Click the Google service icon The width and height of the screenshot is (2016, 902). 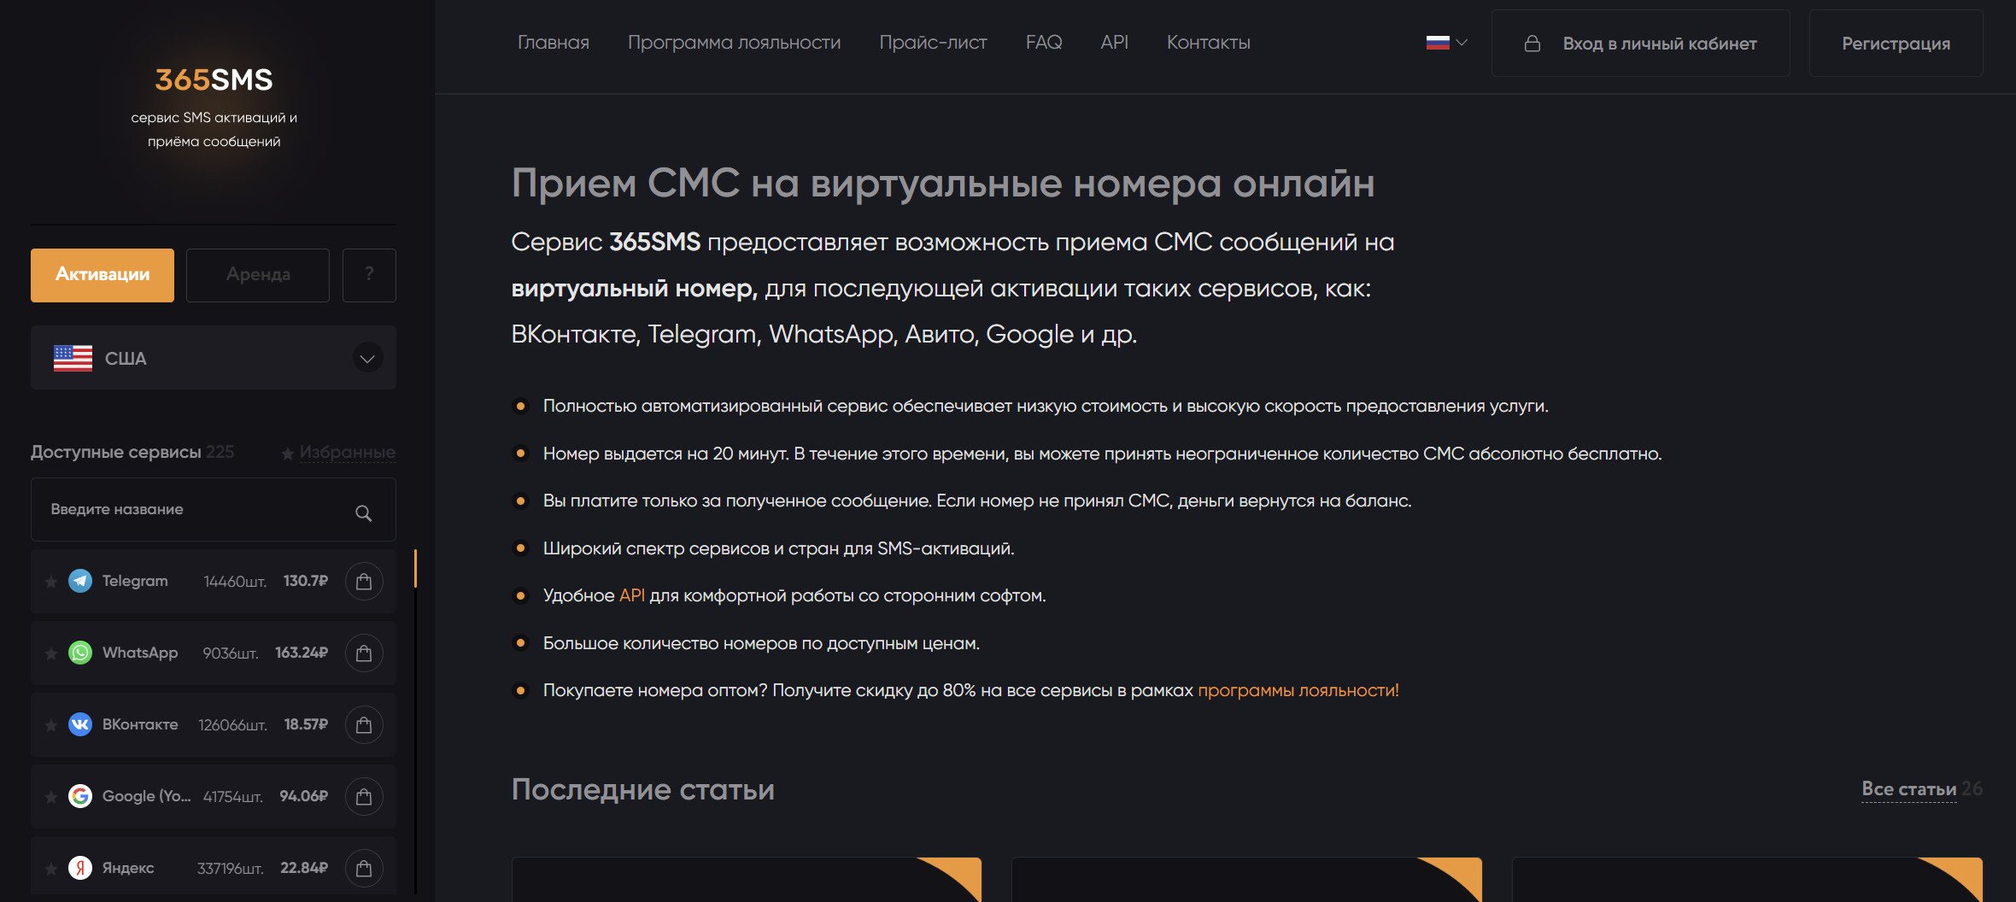80,796
